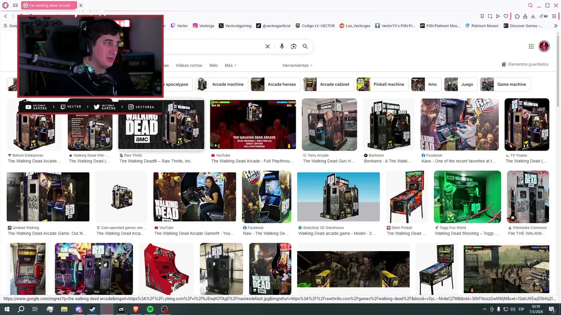Screen dimensions: 561x315
Task: Open the Google account avatar
Action: (544, 46)
